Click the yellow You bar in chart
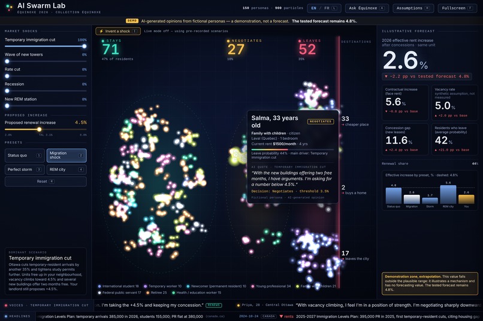Screen dimensions: 483x321 [466, 200]
